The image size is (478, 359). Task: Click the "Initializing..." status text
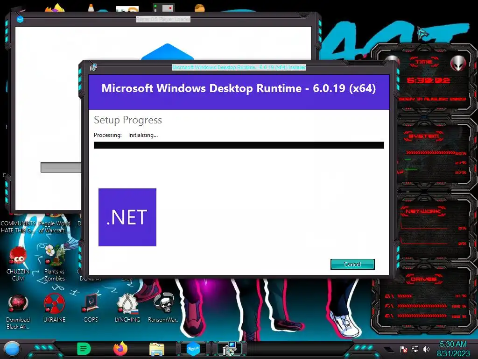[x=143, y=135]
